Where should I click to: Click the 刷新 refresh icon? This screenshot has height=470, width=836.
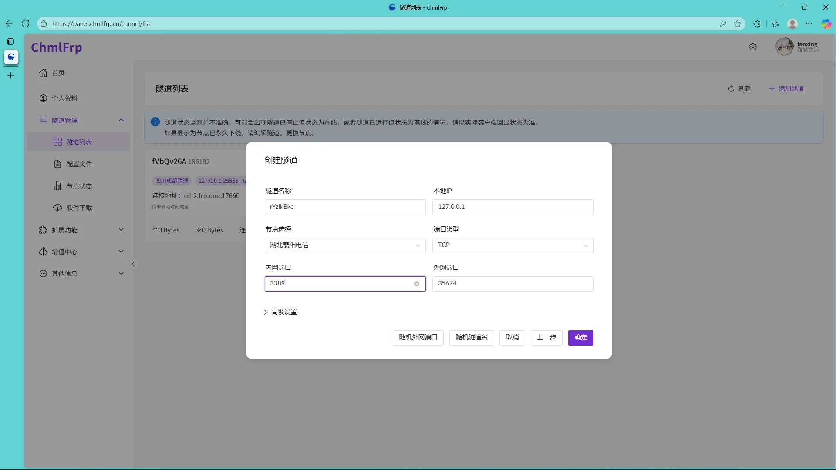731,88
